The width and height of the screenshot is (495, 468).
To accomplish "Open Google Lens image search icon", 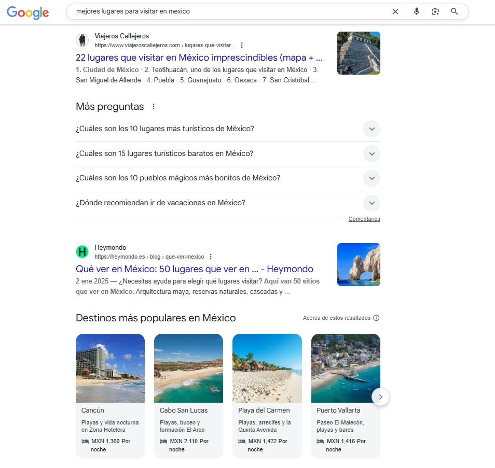I will point(435,11).
